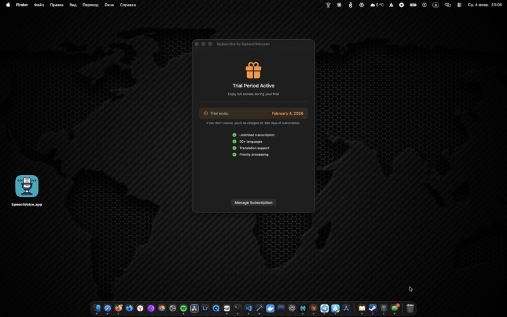
Task: Click the 365 days subscription charge notice
Action: pyautogui.click(x=253, y=123)
